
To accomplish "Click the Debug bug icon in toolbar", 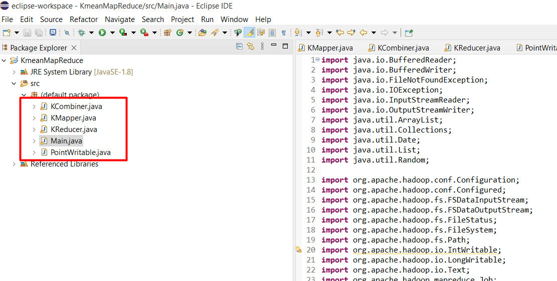I will (82, 32).
